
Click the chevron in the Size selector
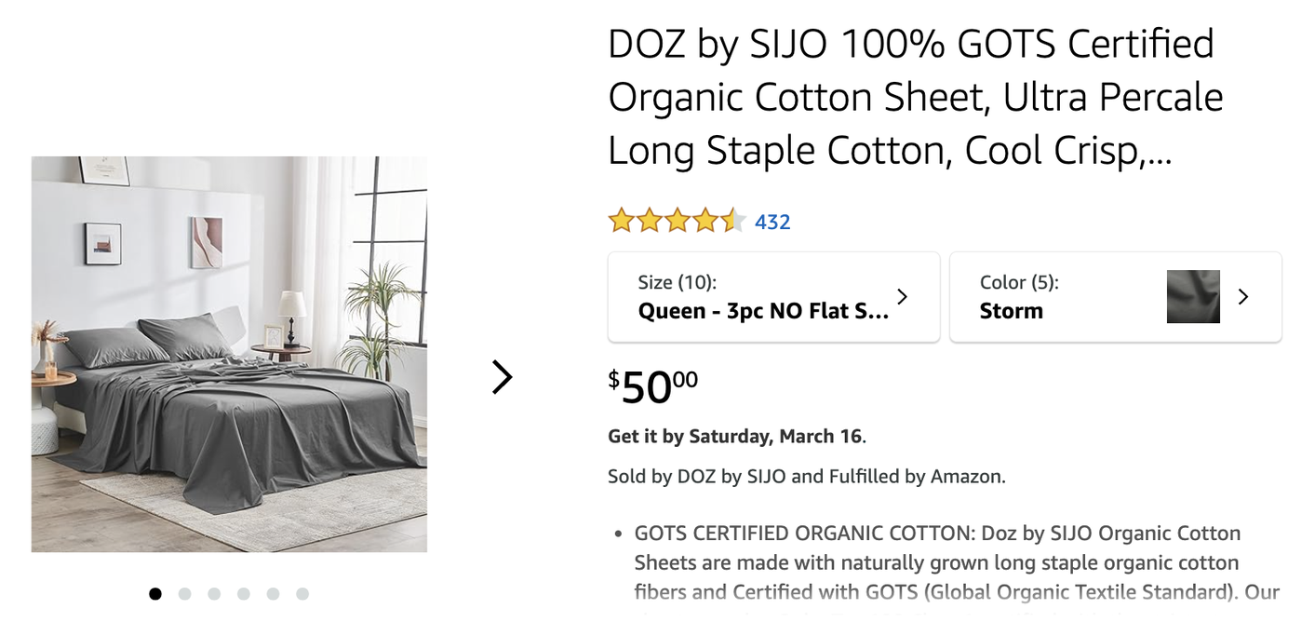[902, 297]
